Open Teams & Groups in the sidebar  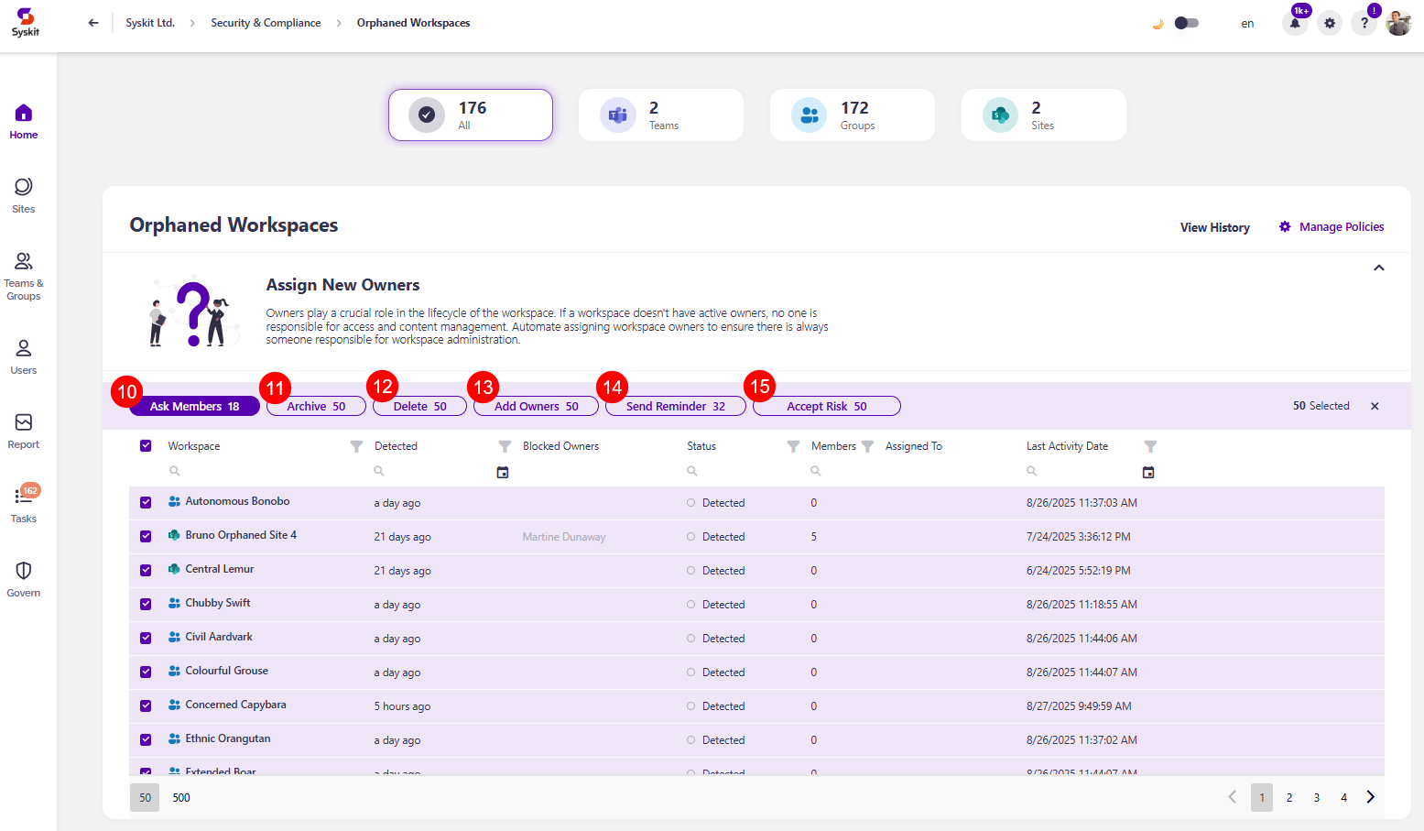coord(24,275)
